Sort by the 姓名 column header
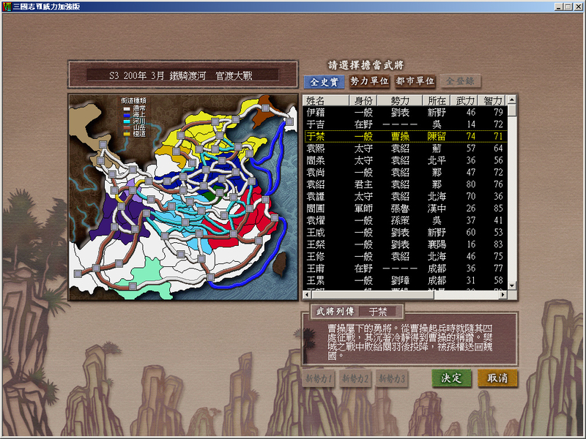 click(x=325, y=100)
